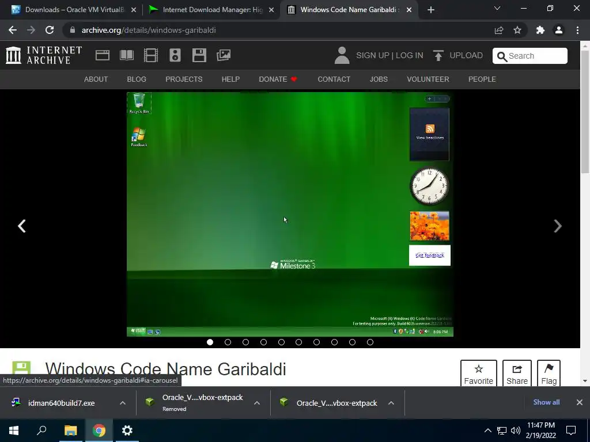This screenshot has height=442, width=590.
Task: Show previous carousel image
Action: click(x=22, y=226)
